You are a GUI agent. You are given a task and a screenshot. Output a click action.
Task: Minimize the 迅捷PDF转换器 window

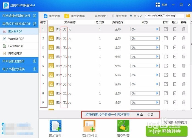(173, 5)
